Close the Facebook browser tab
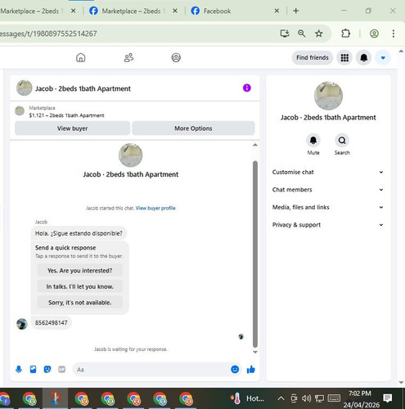Screen dimensions: 405x409 click(x=277, y=11)
